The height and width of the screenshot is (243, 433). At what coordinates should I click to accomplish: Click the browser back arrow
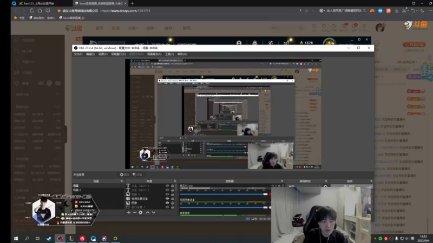[16, 11]
